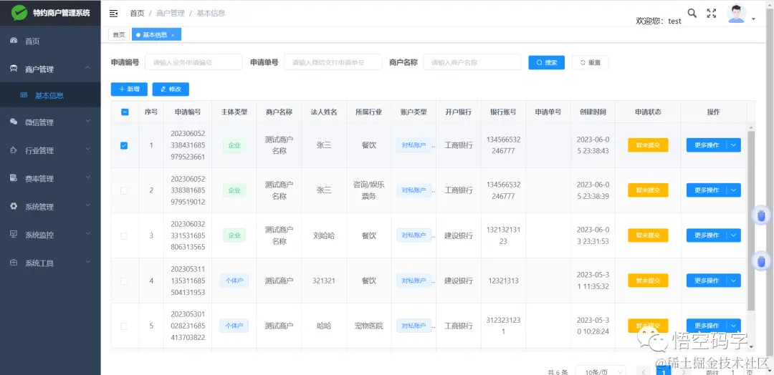Click the user avatar picture
Screen dimensions: 774x375
pos(737,14)
